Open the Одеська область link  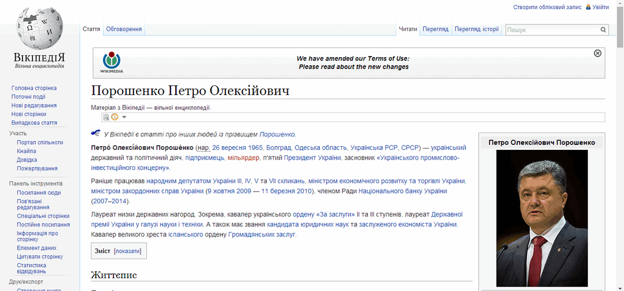pos(321,148)
